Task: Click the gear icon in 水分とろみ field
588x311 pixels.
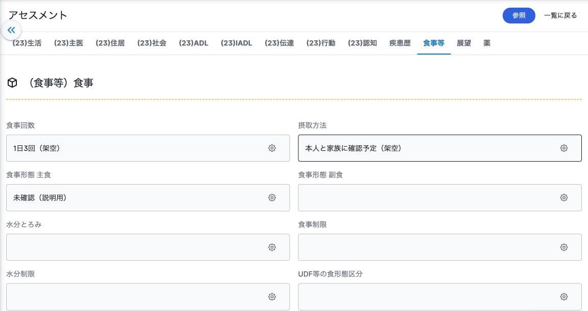Action: tap(272, 247)
